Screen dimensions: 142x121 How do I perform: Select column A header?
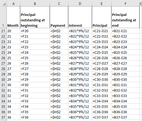coord(13,4)
